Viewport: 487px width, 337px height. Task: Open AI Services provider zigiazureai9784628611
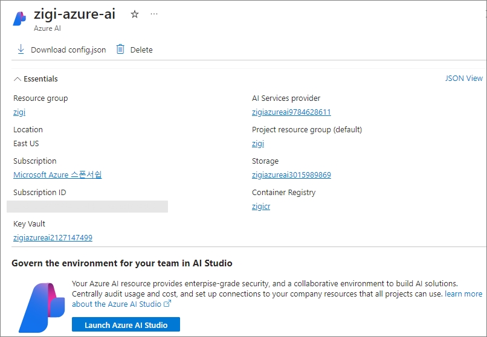click(291, 112)
